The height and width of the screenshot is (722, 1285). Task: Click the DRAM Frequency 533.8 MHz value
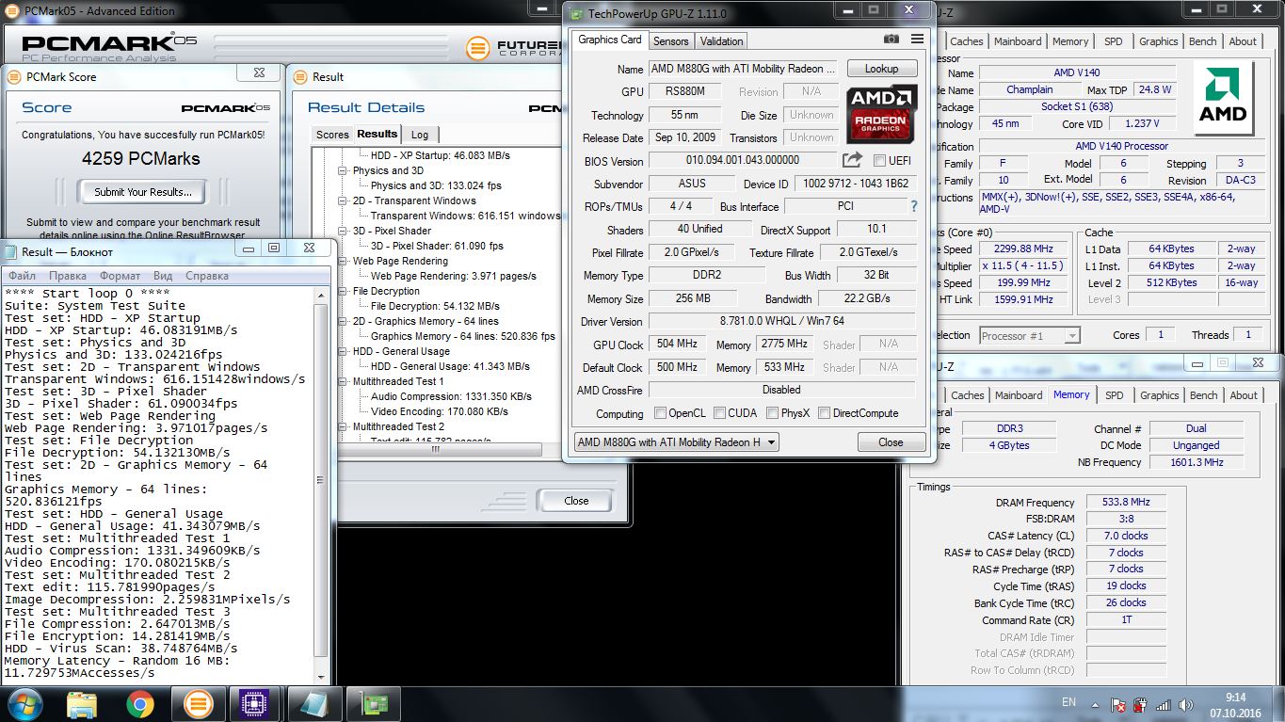1126,503
